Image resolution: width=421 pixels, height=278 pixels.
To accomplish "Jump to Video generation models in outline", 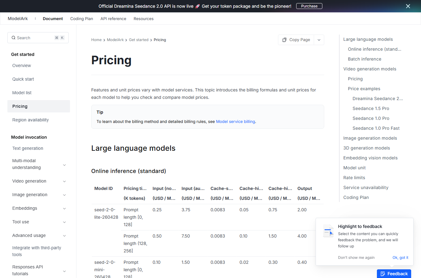I will tap(370, 69).
